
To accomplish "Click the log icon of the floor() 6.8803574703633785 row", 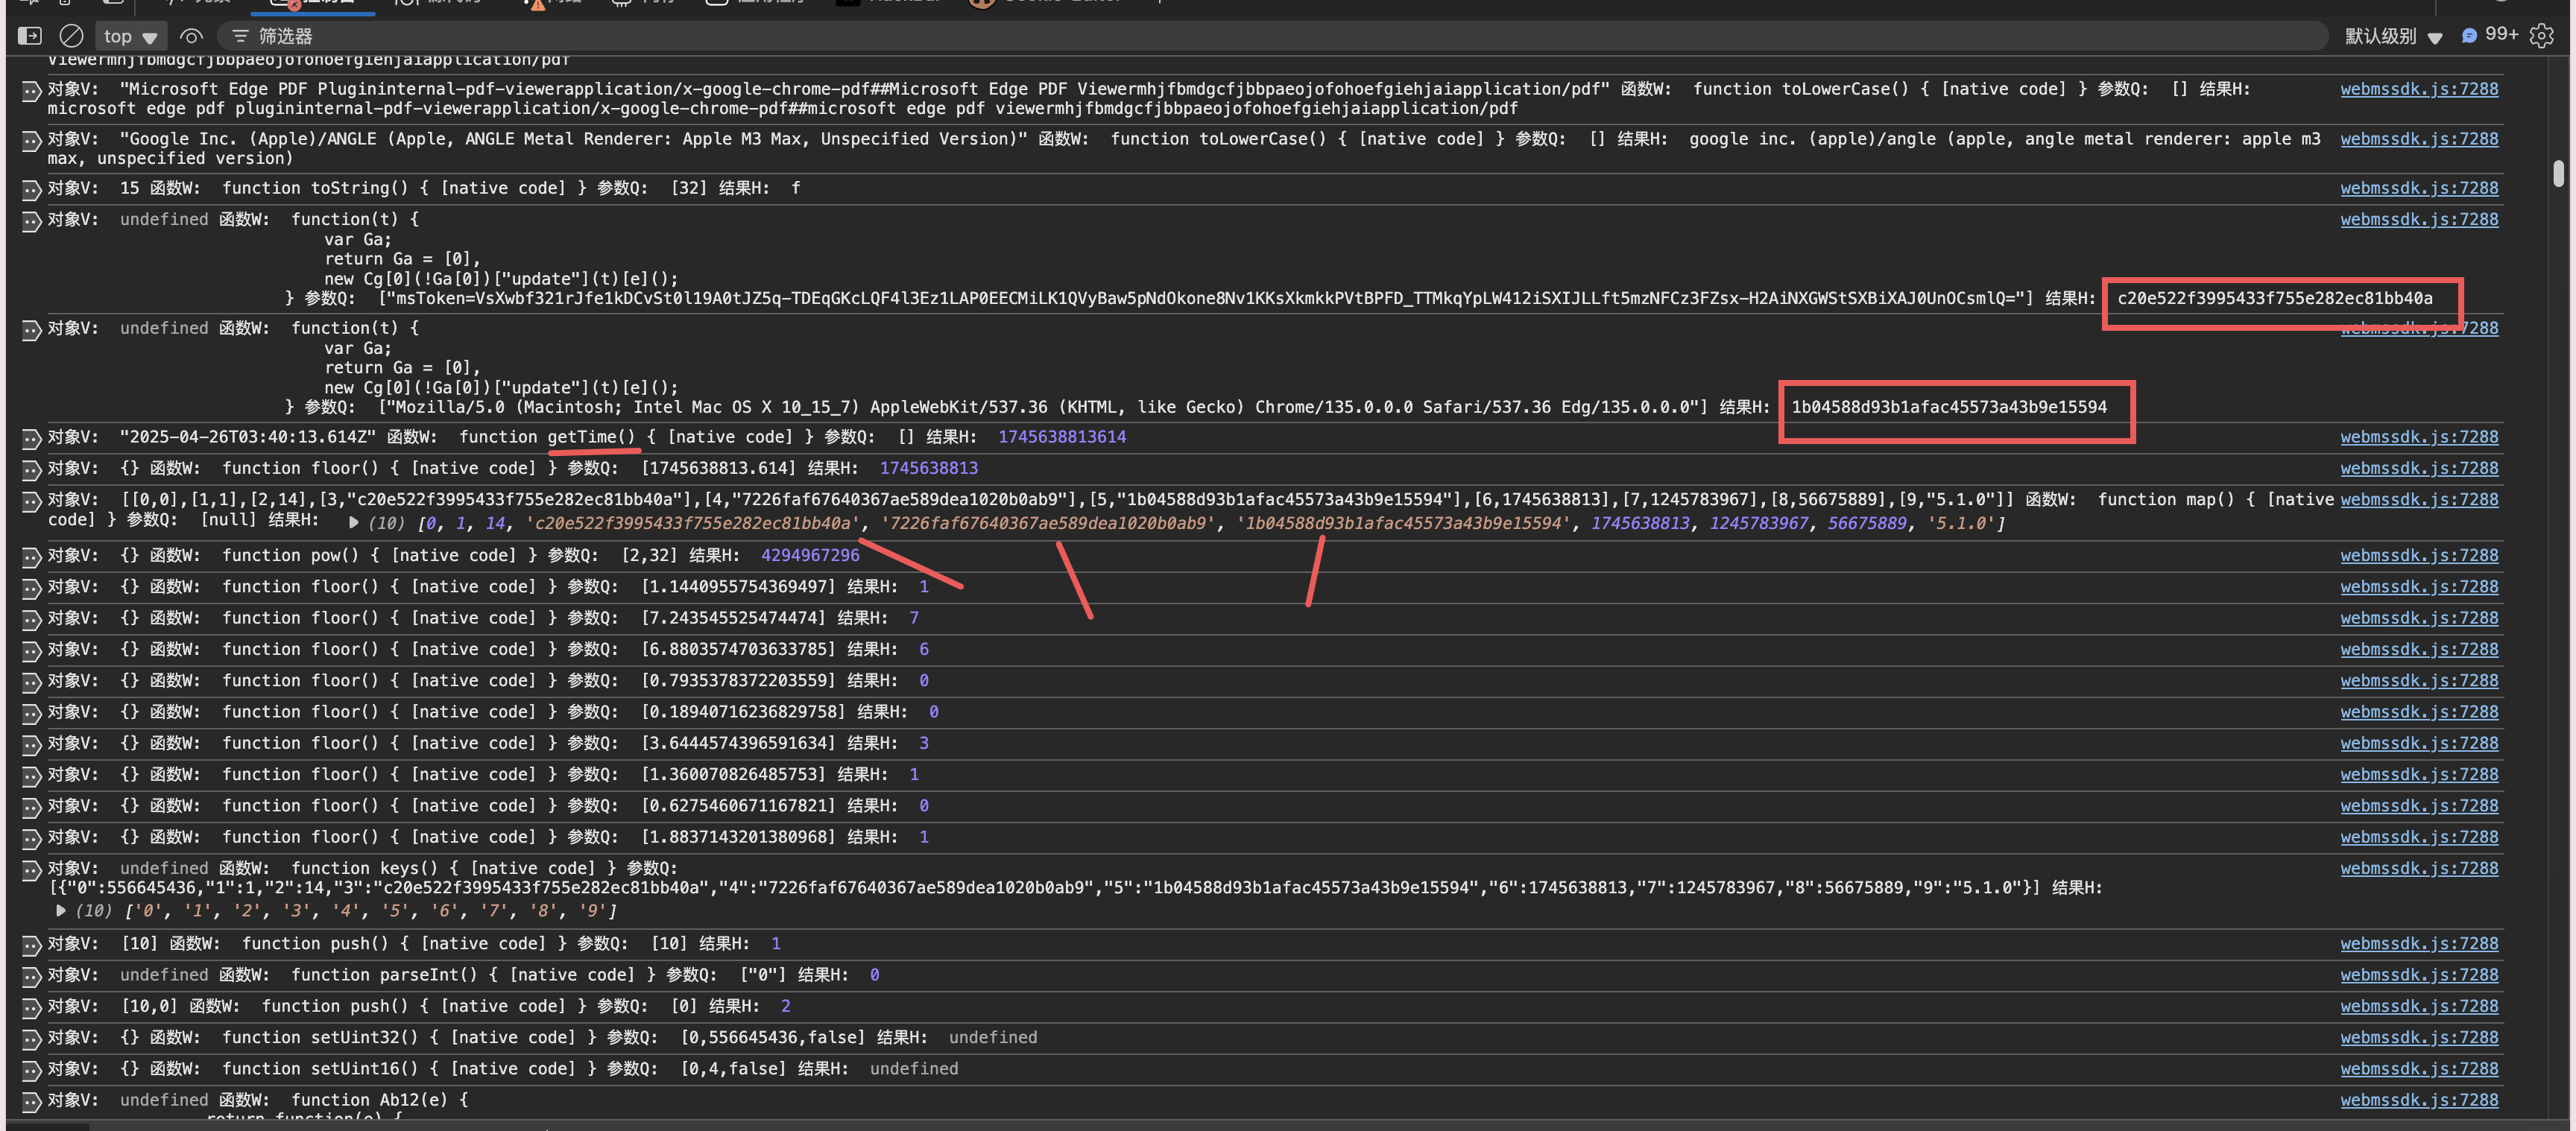I will (x=31, y=651).
